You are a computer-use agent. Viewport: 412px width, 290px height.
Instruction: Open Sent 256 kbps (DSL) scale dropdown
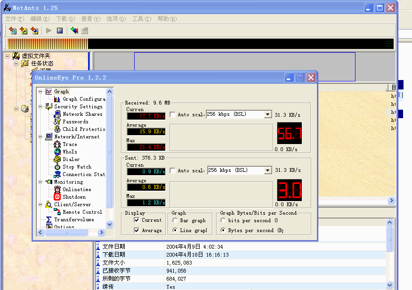[x=267, y=170]
